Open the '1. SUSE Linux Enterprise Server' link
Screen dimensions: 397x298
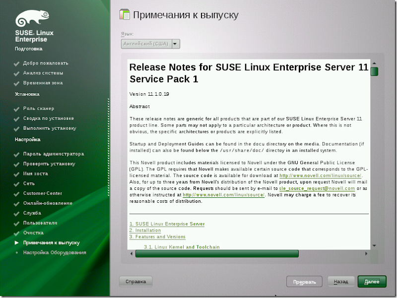(x=167, y=224)
